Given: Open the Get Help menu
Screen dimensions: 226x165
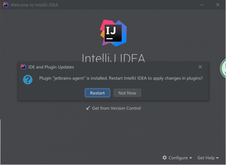Looking at the screenshot, I should click(x=206, y=158).
